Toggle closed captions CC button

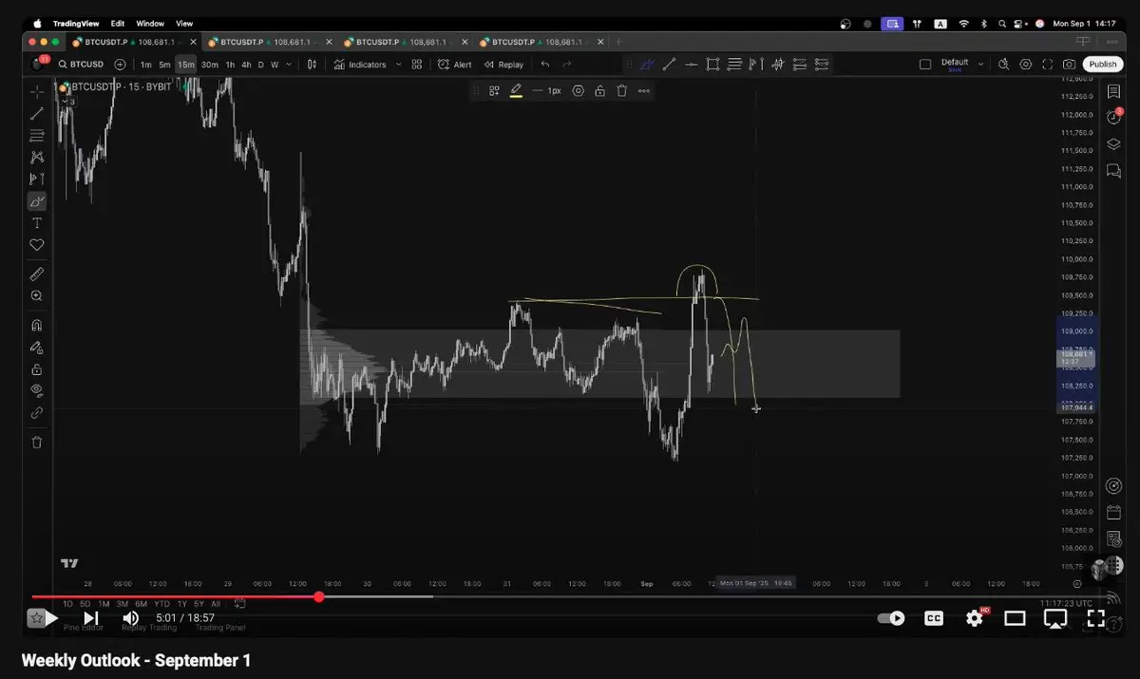(934, 618)
